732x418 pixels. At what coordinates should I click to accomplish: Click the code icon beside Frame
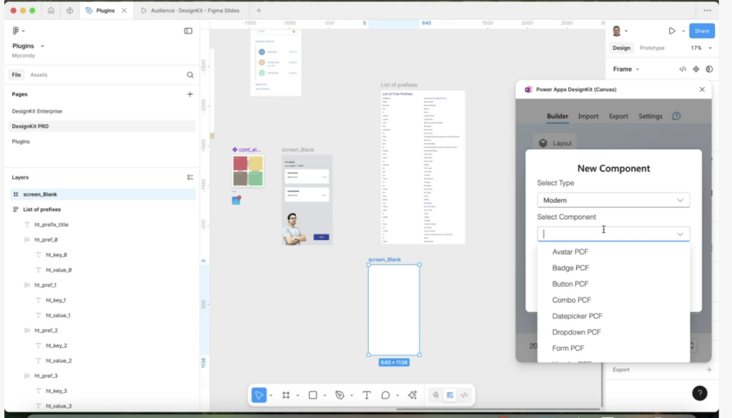pyautogui.click(x=683, y=69)
